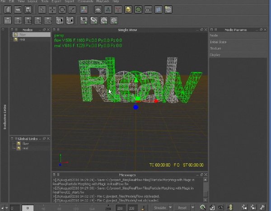The width and height of the screenshot is (271, 211).
Task: Click the key/wrench icon at bottom right
Action: pos(262,207)
